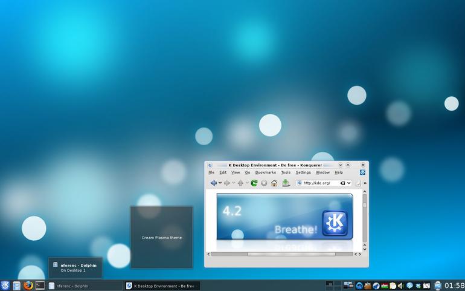Open the Up navigation dropdown arrow
This screenshot has height=291, width=465.
[x=247, y=183]
